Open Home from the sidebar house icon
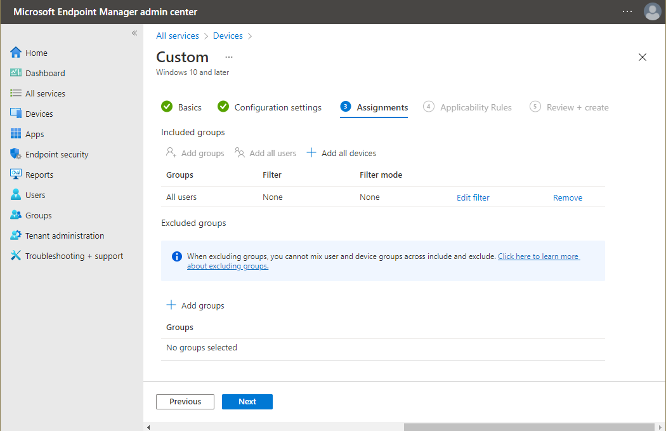 (x=16, y=52)
